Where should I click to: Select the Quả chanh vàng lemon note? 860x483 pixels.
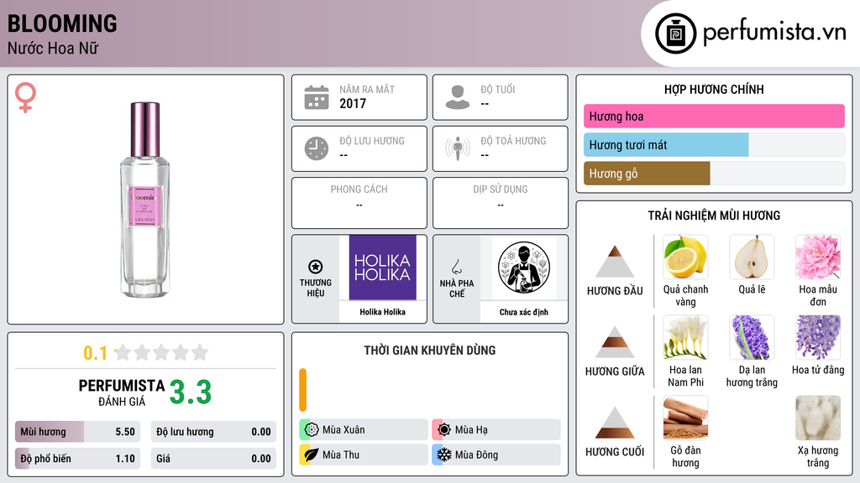point(685,257)
